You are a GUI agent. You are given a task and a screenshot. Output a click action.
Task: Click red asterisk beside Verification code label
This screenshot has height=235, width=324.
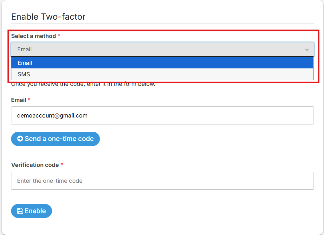(x=62, y=165)
